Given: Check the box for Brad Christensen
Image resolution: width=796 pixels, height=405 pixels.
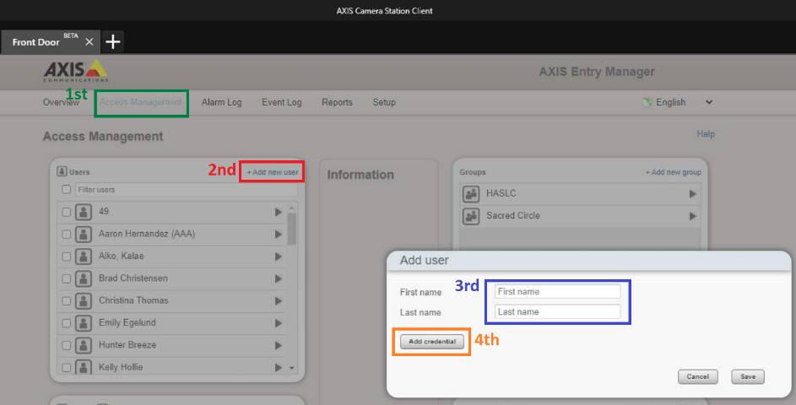Looking at the screenshot, I should [66, 279].
